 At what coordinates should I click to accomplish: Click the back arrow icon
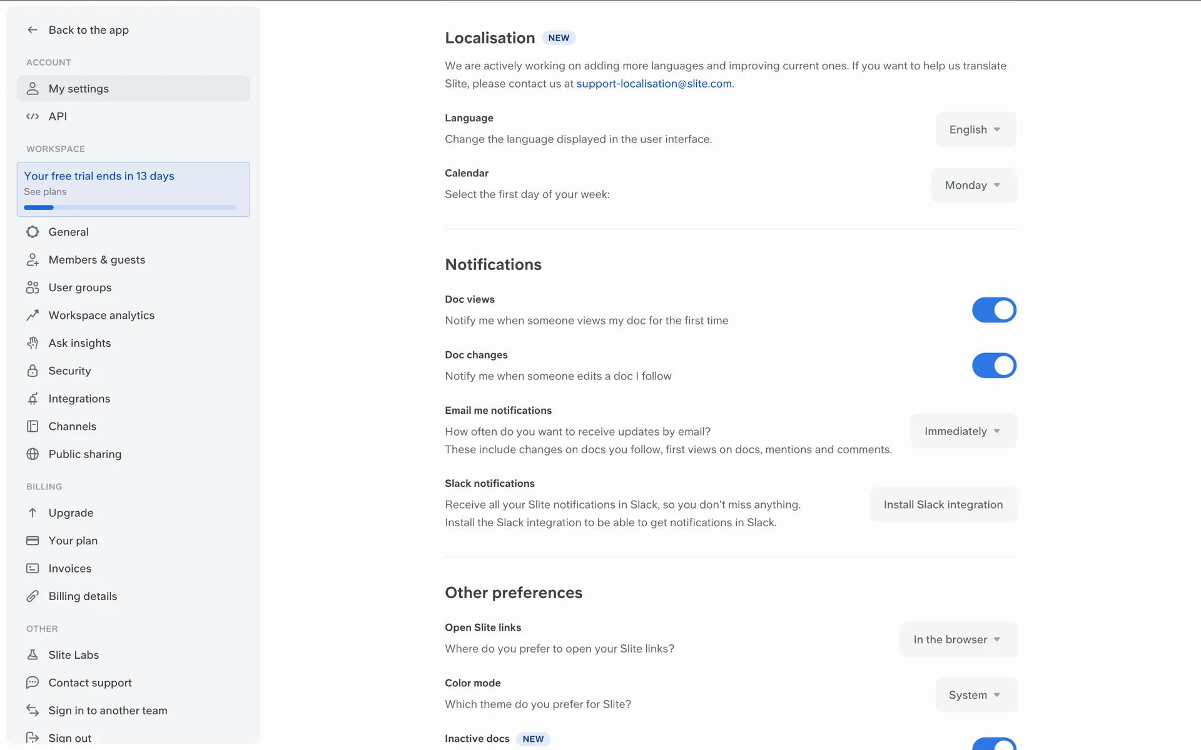point(33,30)
